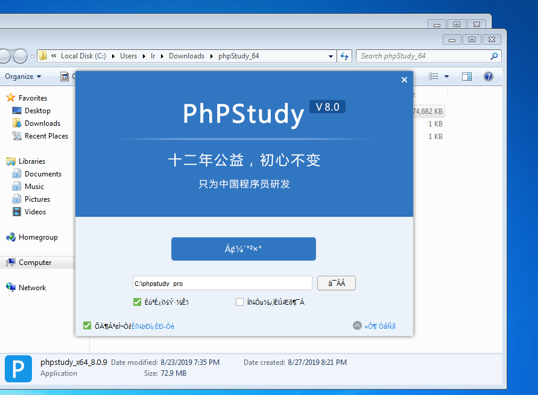
Task: Open the Recent Places icon
Action: click(x=17, y=135)
